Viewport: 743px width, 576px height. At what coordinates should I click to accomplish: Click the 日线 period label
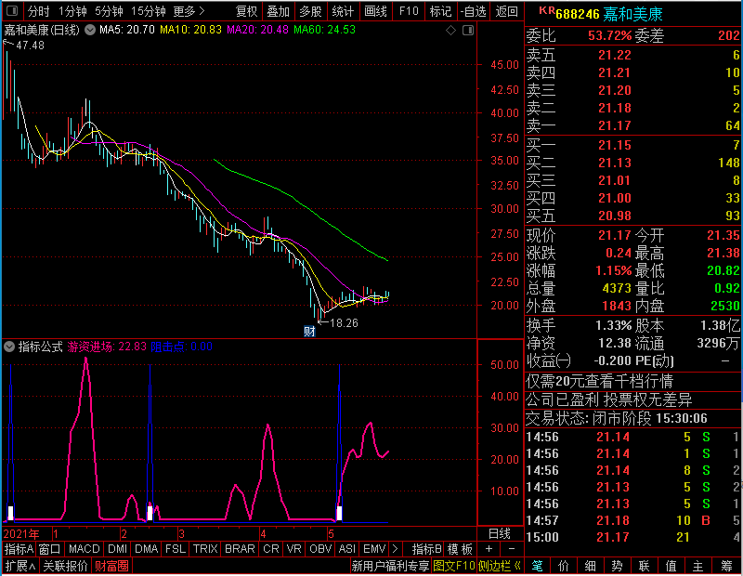pos(500,534)
